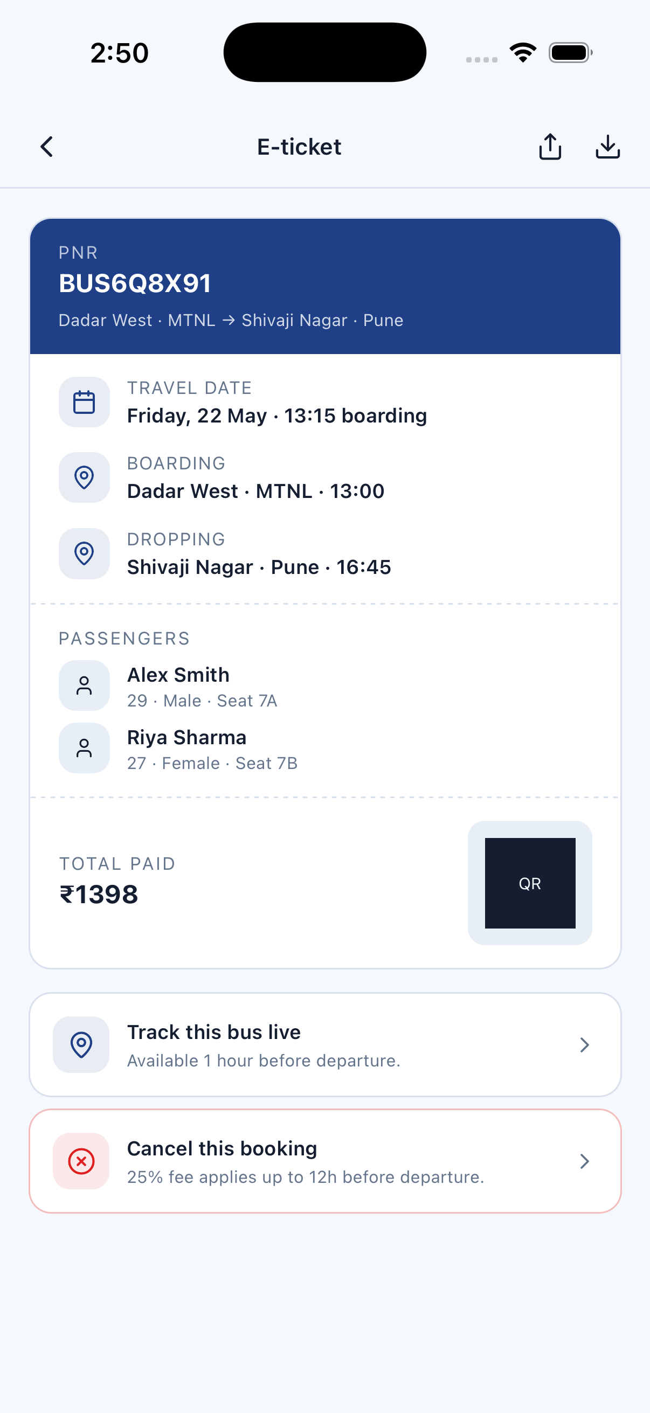Tap the red cancel X icon
This screenshot has height=1413, width=650.
[81, 1161]
